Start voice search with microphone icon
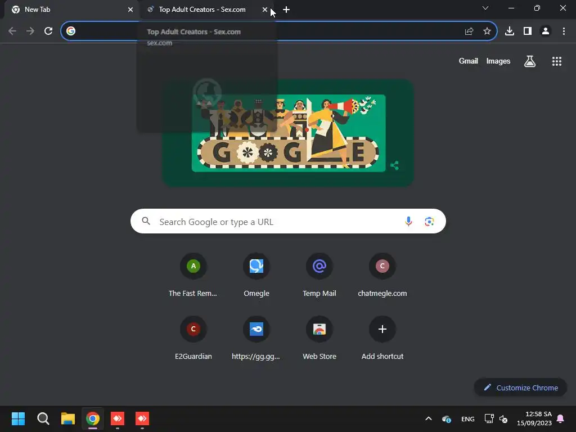The width and height of the screenshot is (576, 432). [408, 222]
